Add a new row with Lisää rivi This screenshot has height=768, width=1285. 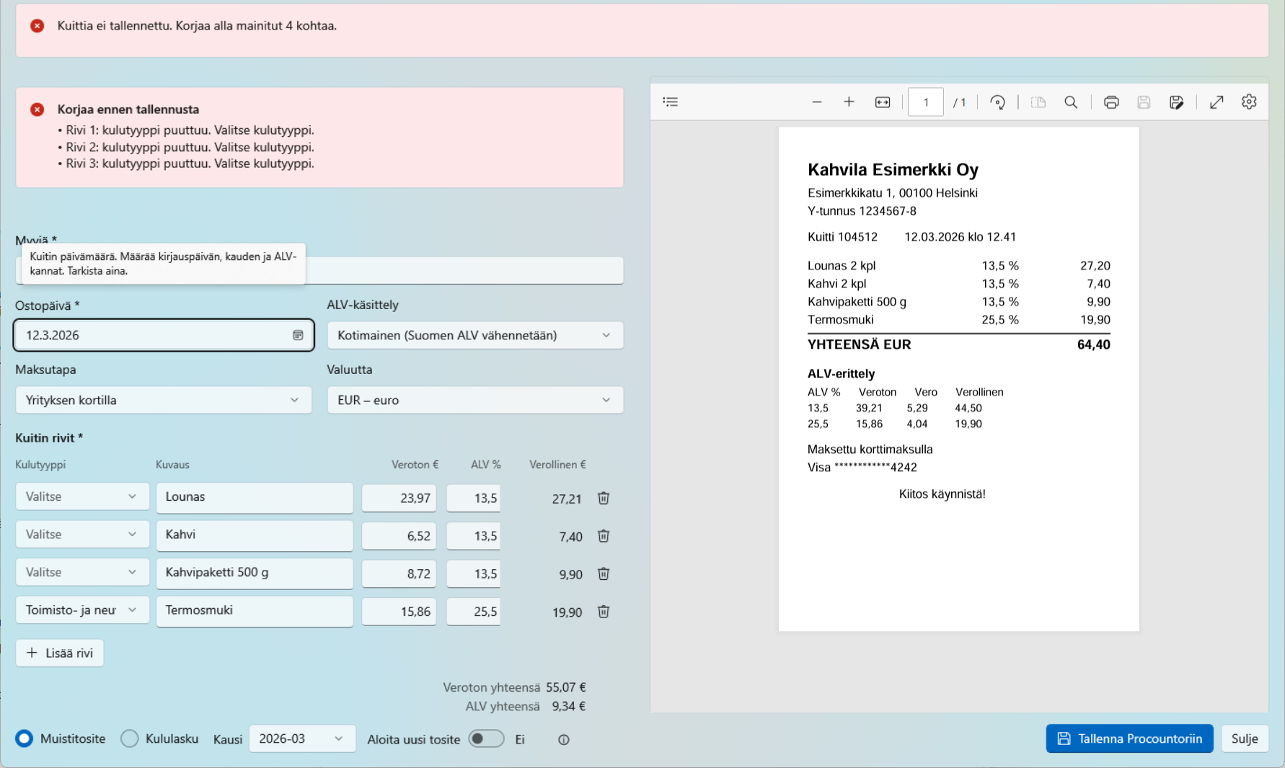(x=60, y=653)
